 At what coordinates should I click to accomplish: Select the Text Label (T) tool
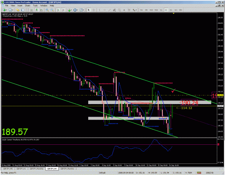click(129, 10)
